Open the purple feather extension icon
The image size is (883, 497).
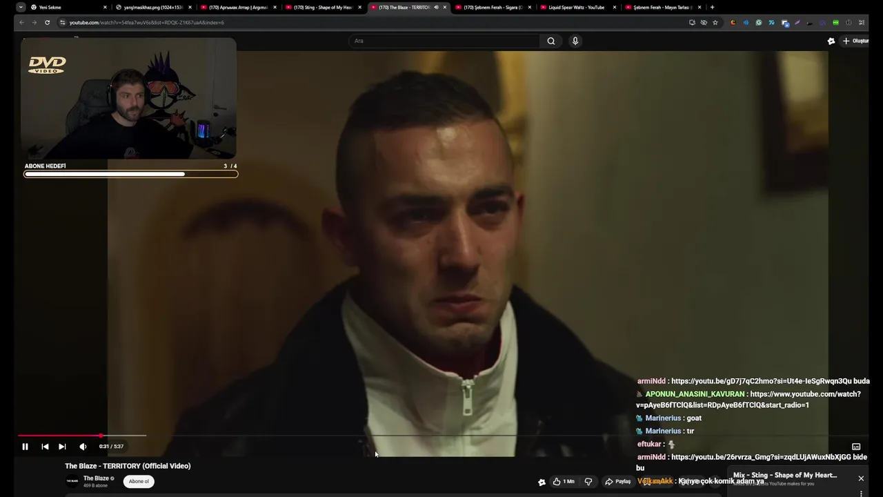click(797, 22)
